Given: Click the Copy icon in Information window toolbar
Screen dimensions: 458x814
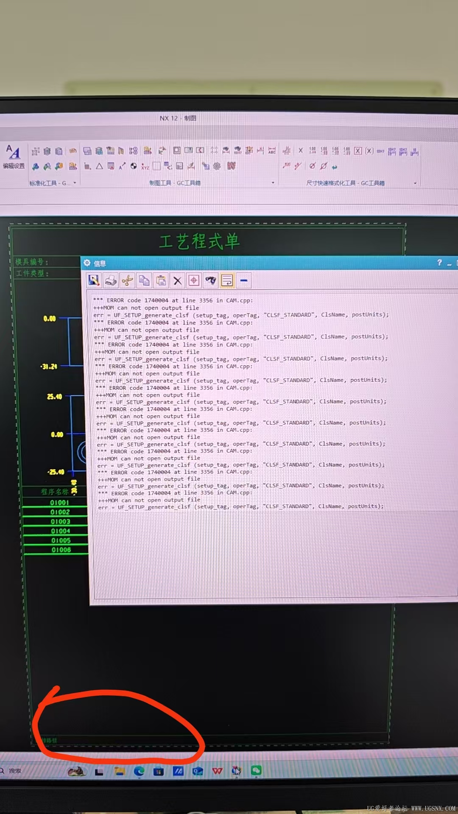Looking at the screenshot, I should 144,280.
